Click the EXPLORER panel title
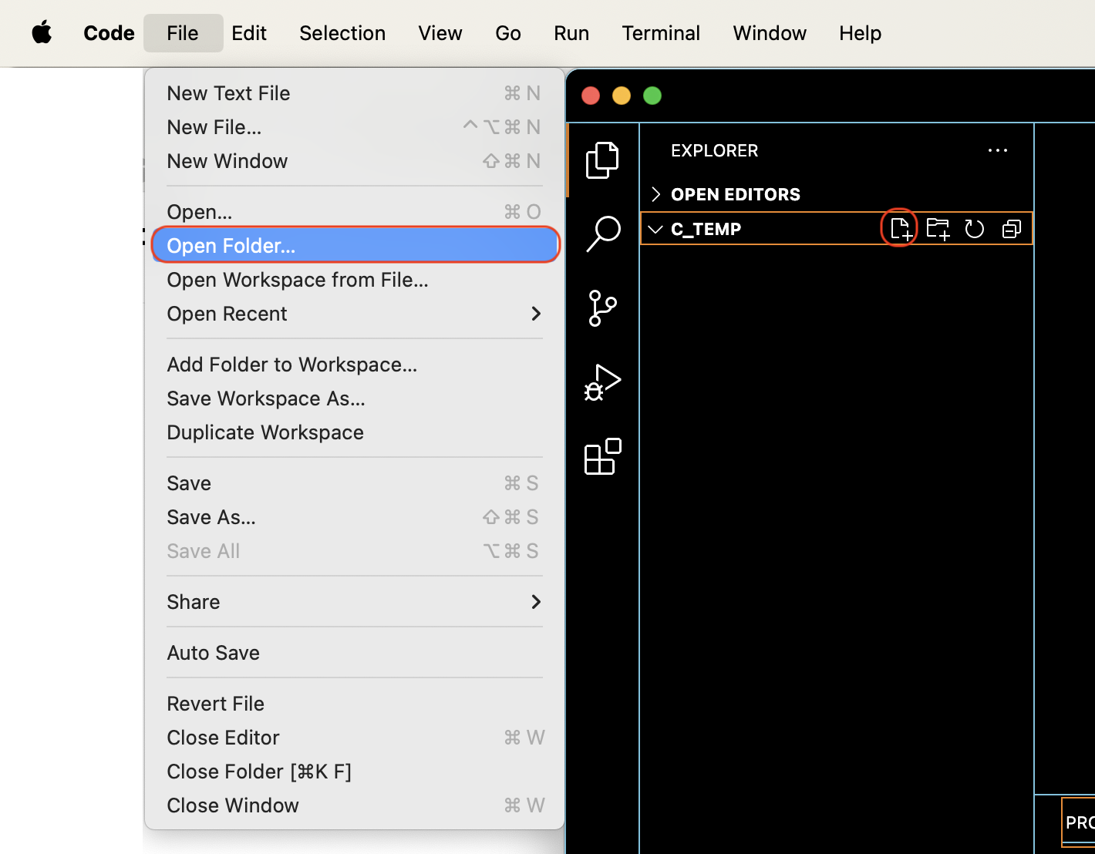The width and height of the screenshot is (1095, 854). (x=714, y=150)
